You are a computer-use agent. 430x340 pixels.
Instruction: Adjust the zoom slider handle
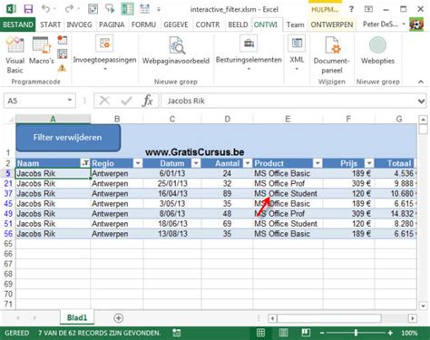[x=356, y=333]
